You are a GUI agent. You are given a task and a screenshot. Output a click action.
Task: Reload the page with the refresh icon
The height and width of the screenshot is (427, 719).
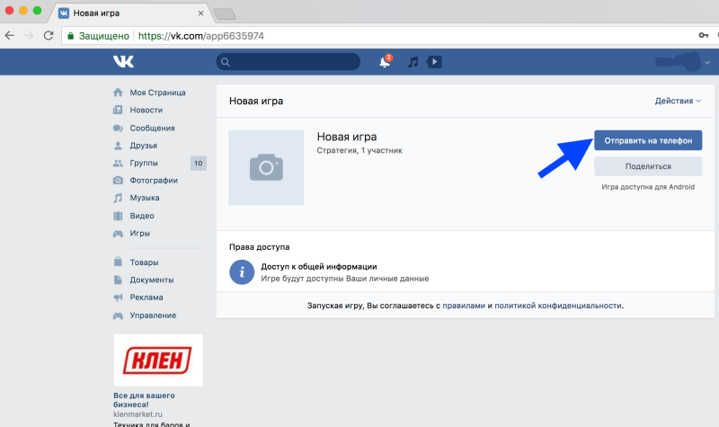pyautogui.click(x=49, y=35)
